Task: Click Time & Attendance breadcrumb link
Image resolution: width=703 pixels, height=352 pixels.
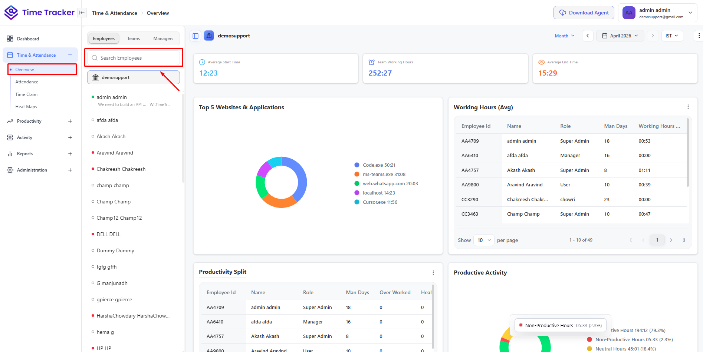Action: tap(115, 13)
